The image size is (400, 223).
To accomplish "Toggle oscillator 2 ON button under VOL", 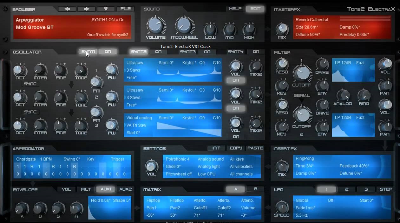I will [236, 108].
